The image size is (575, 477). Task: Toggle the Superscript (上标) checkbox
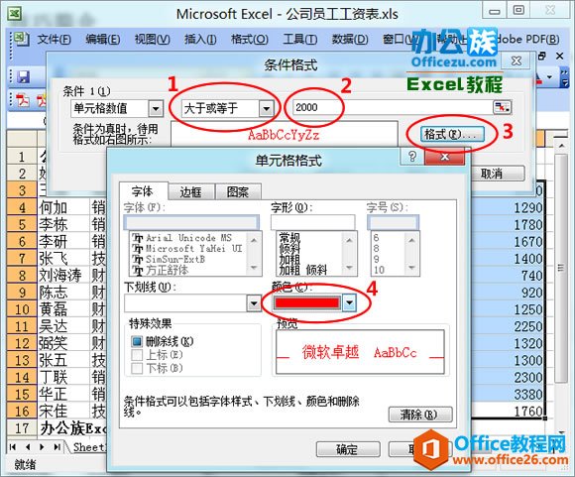(x=137, y=355)
